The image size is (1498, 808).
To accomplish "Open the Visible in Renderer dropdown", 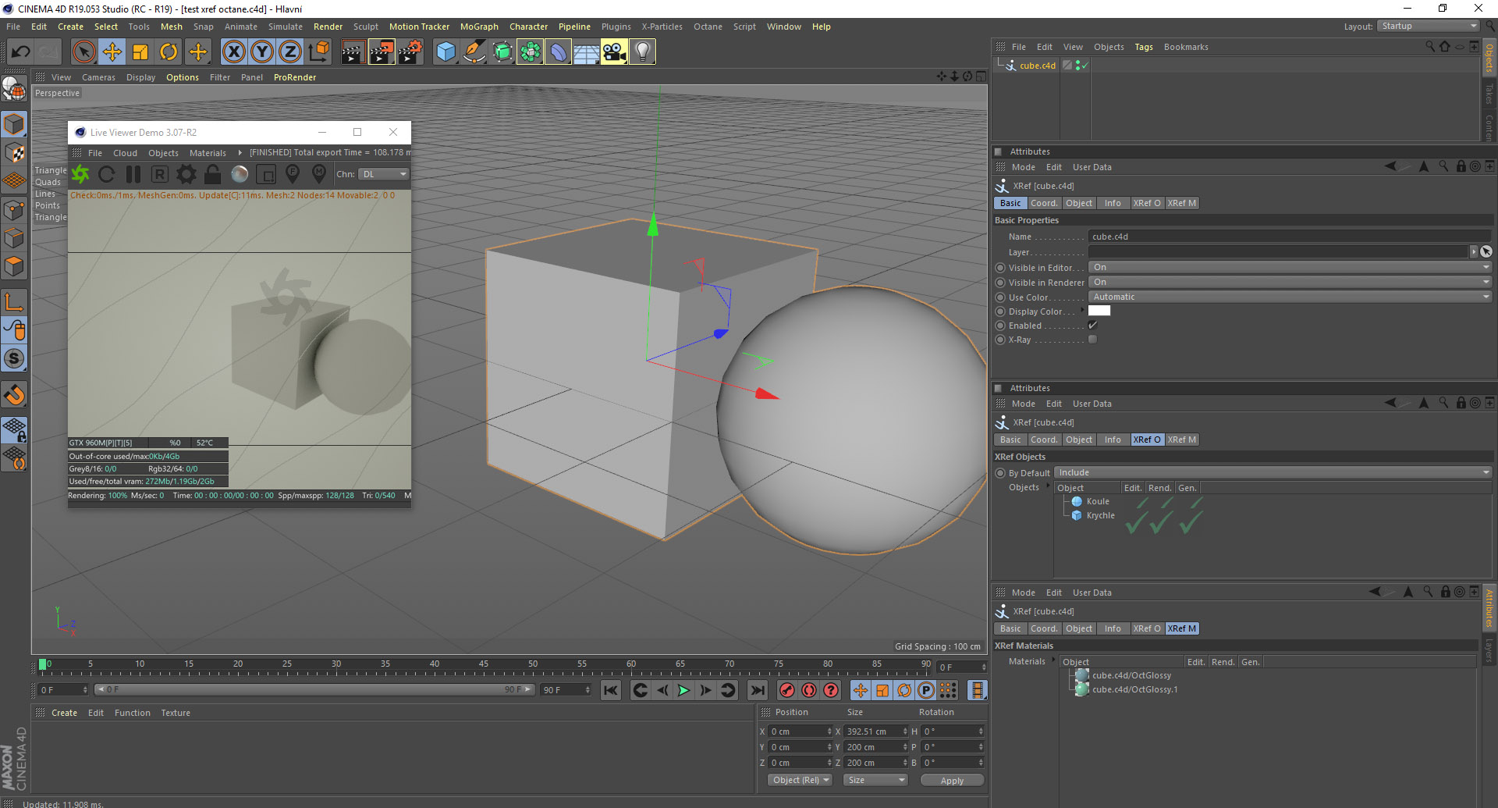I will (1290, 282).
